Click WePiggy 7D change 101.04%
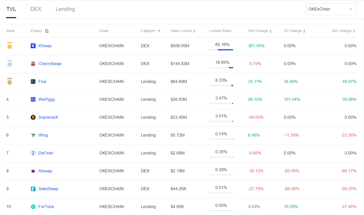 [292, 100]
